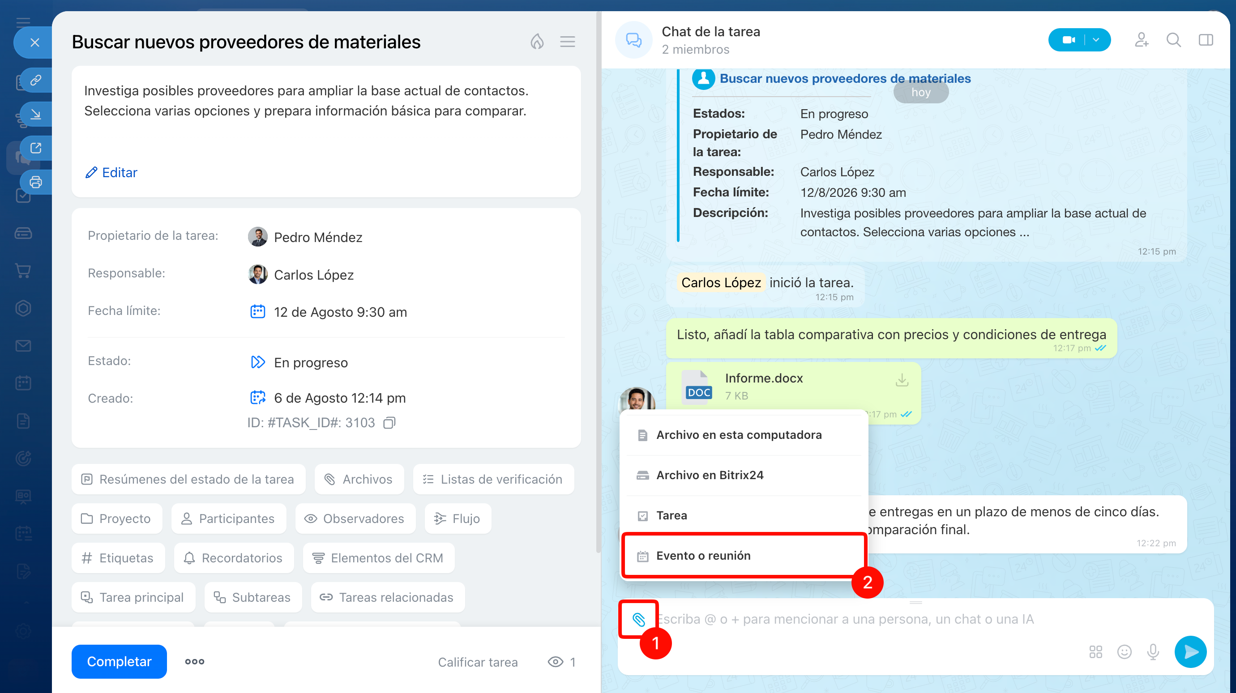The width and height of the screenshot is (1236, 693).
Task: Open the task link in the chat message
Action: [845, 78]
